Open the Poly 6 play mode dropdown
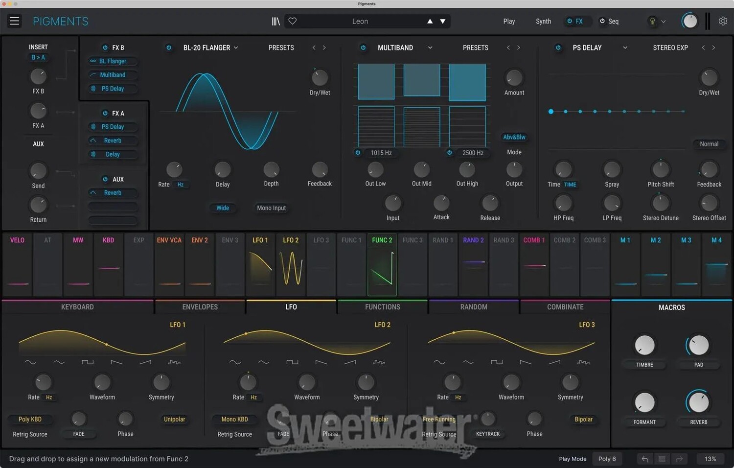The width and height of the screenshot is (734, 468). pos(607,459)
